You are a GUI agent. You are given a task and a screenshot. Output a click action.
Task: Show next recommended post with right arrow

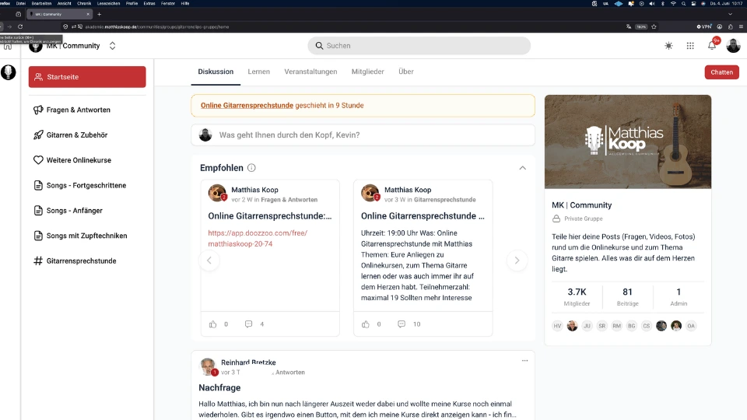(517, 261)
